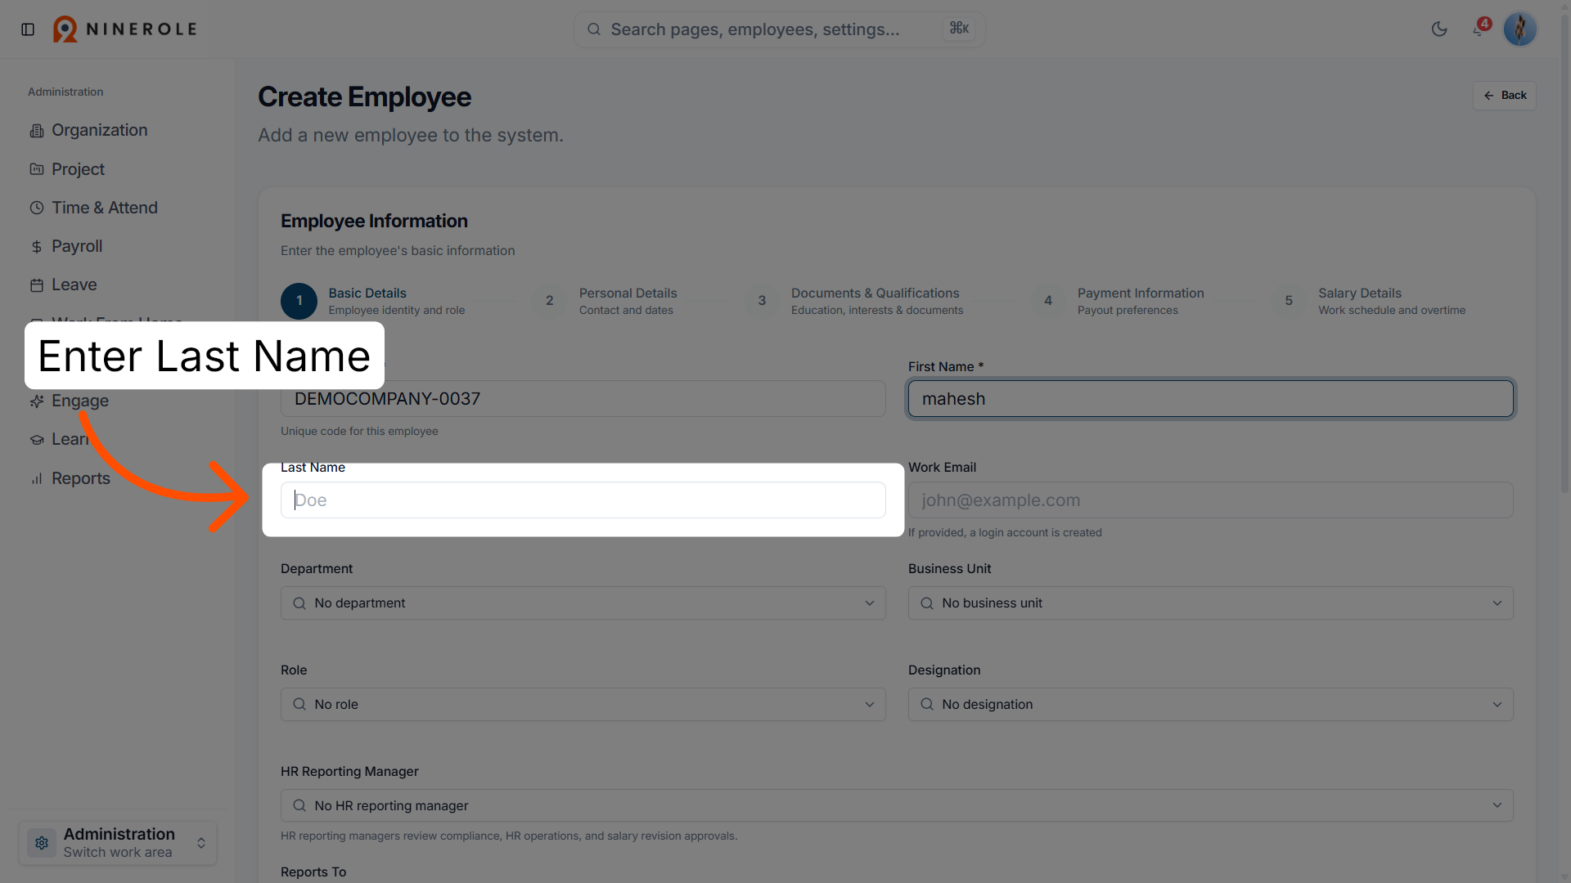Click the Back button

point(1505,96)
